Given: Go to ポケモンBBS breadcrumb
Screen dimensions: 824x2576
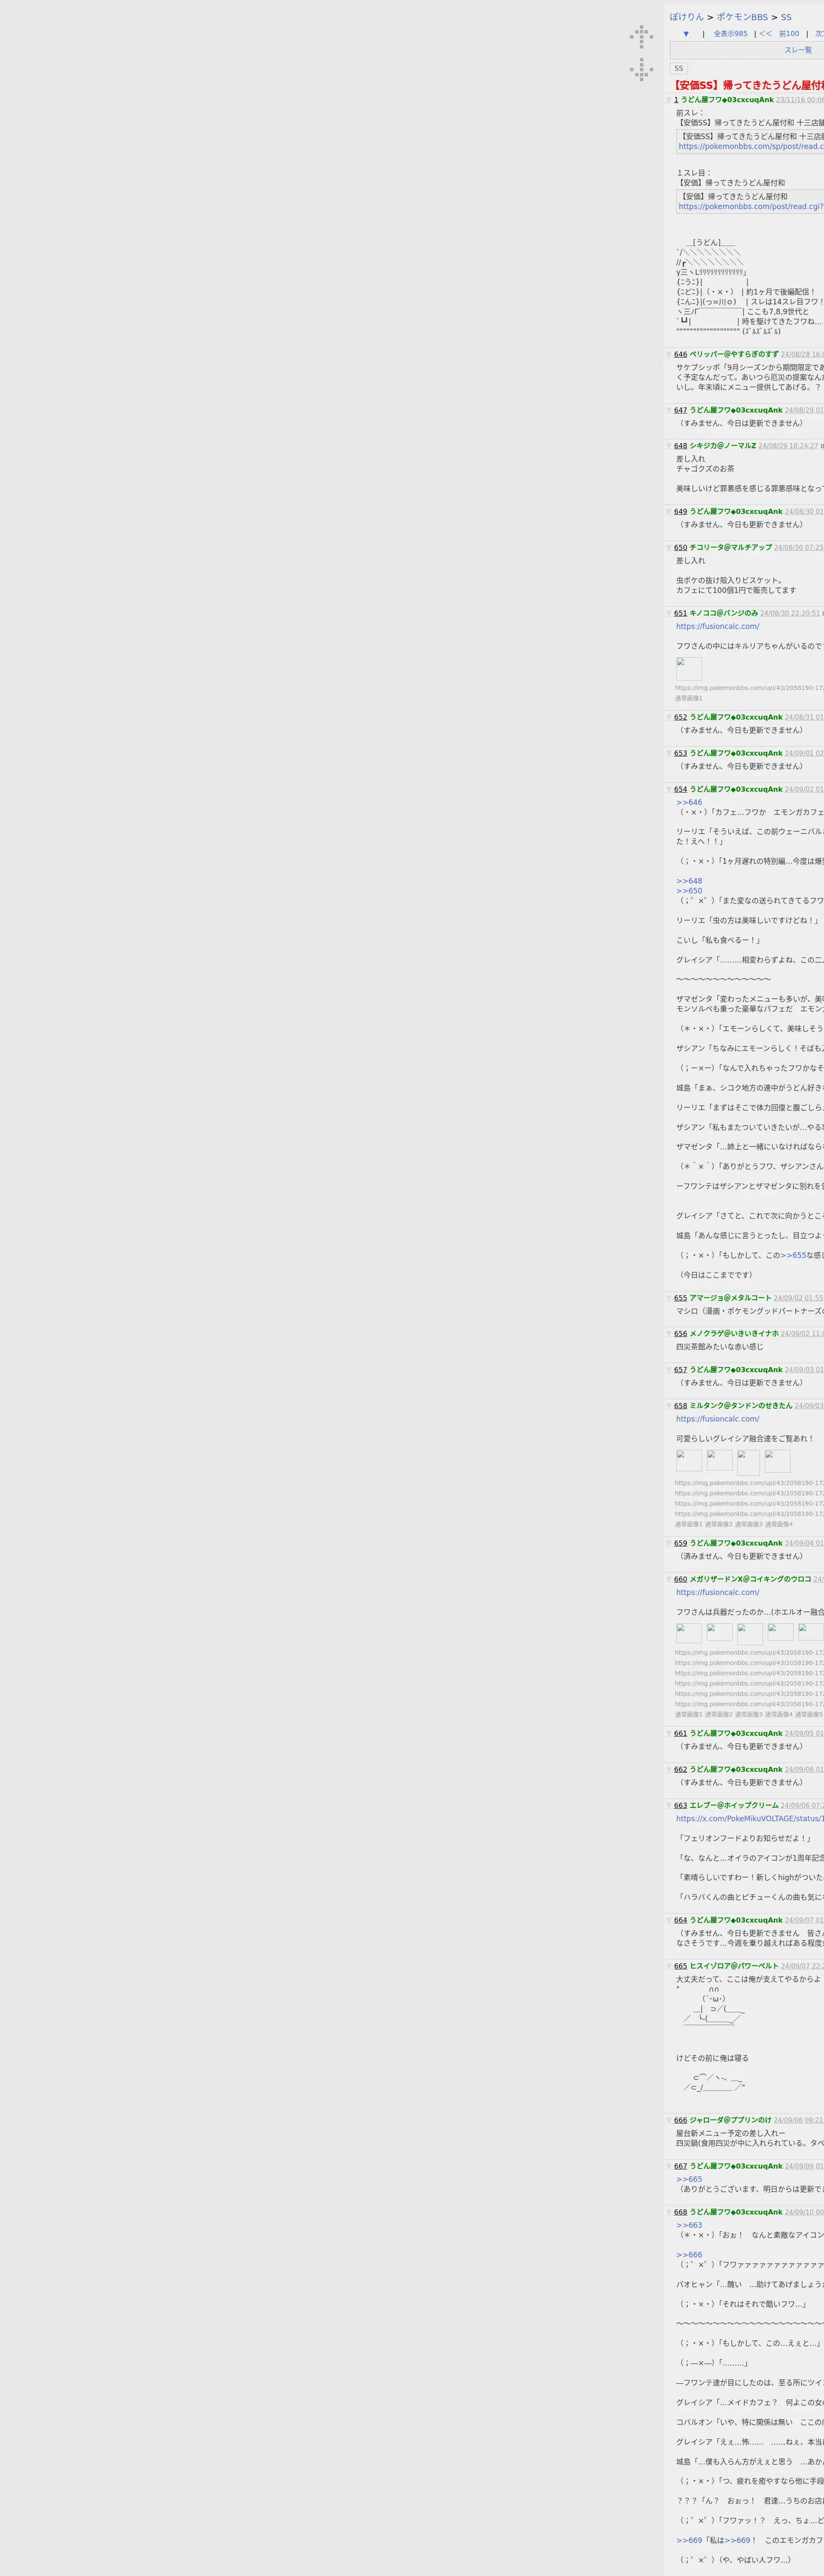Looking at the screenshot, I should point(742,17).
